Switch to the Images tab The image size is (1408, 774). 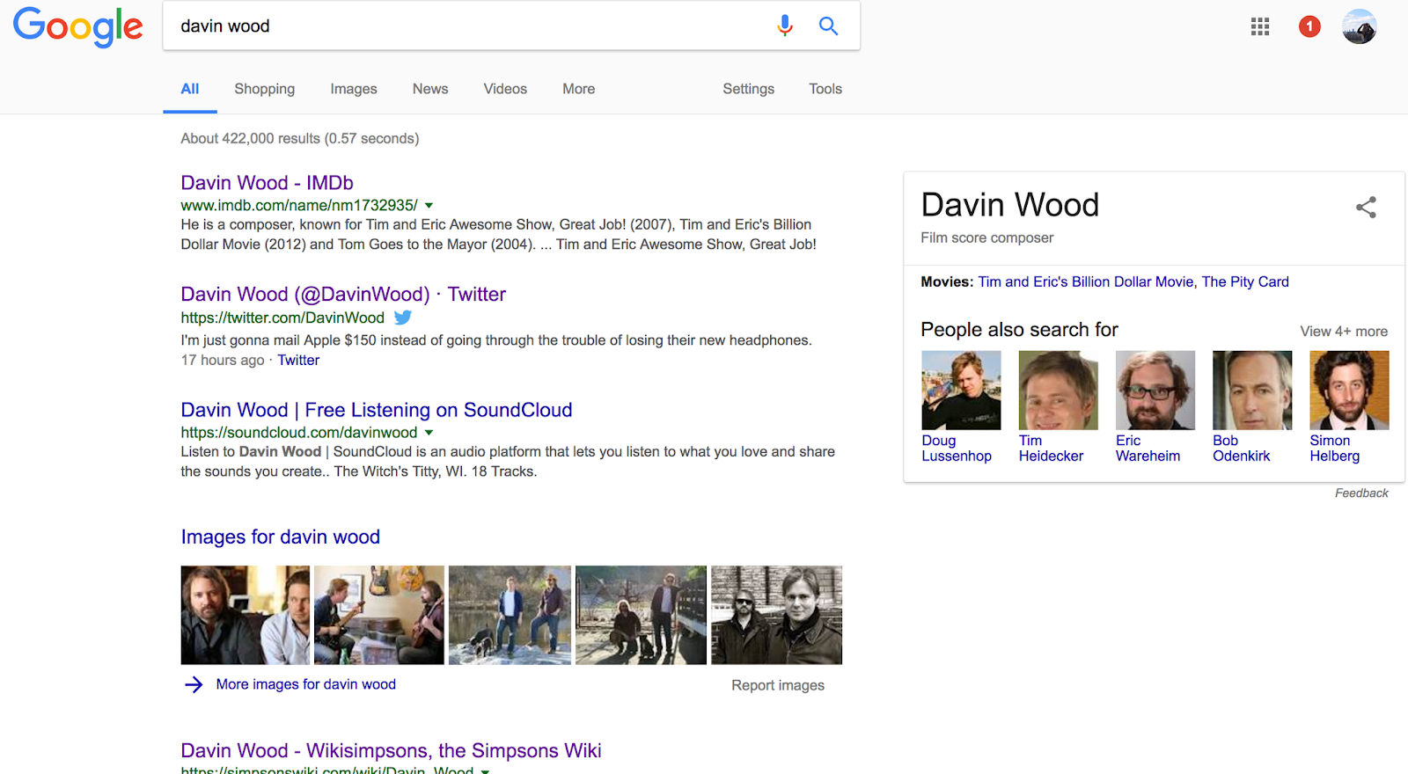pos(354,89)
